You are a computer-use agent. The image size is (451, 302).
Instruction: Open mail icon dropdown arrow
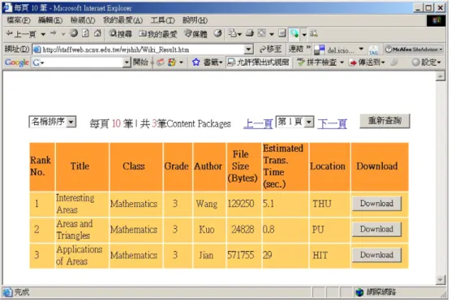pyautogui.click(x=239, y=35)
